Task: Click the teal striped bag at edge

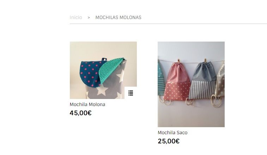Action: pos(161,78)
